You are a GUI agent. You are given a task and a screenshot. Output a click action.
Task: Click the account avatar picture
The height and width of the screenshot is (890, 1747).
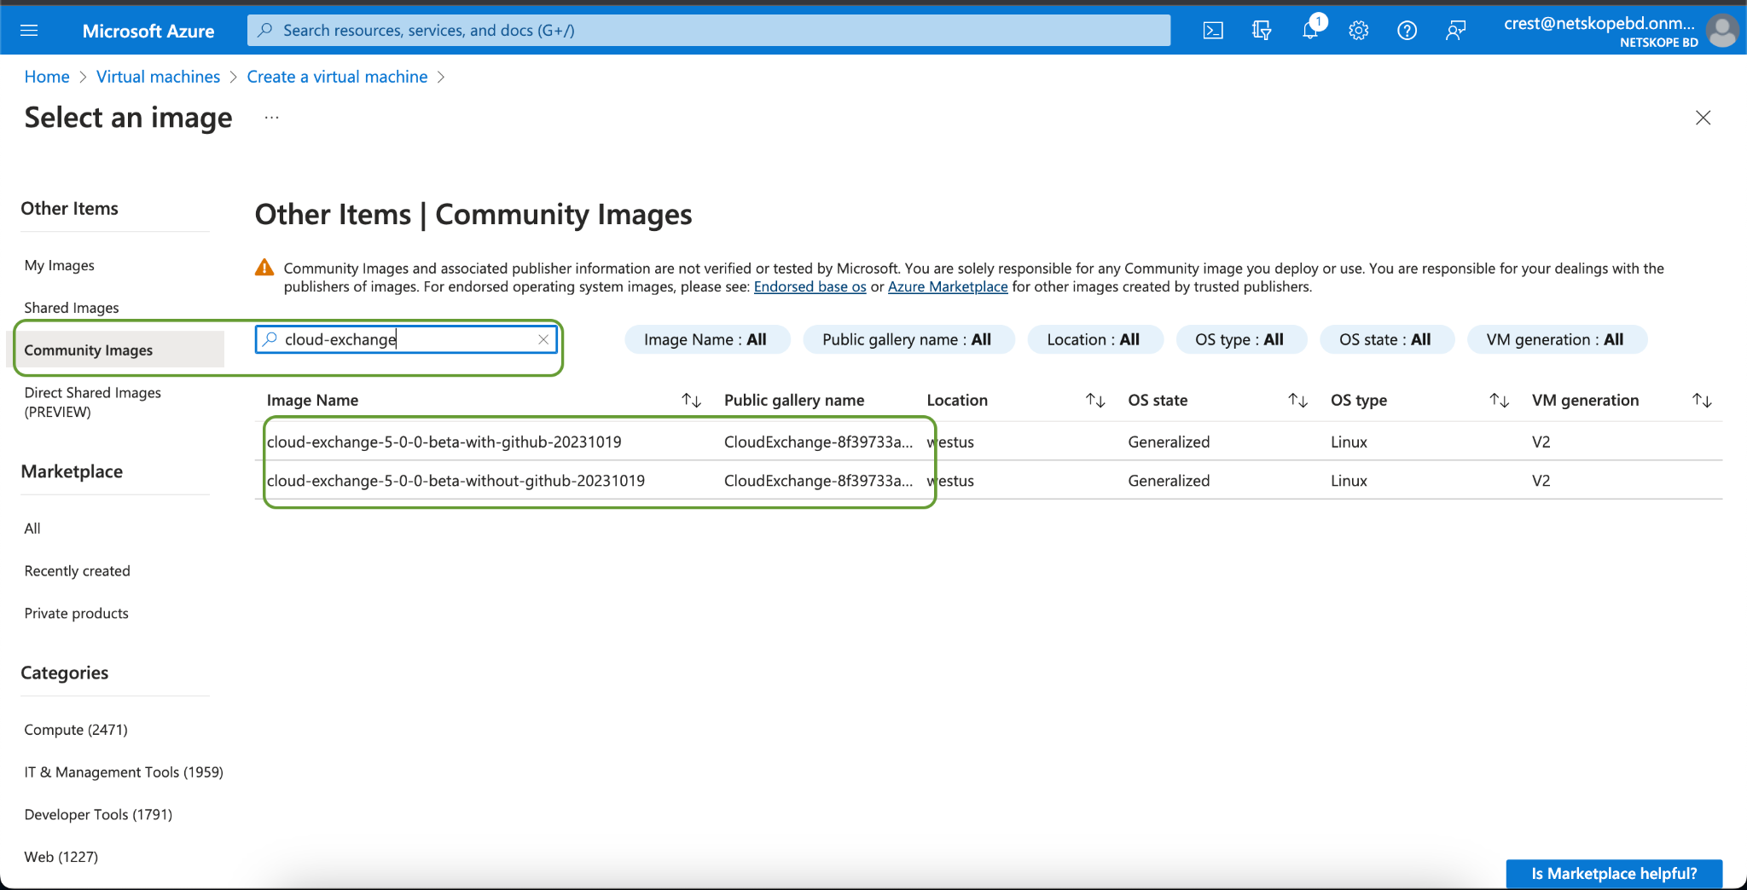pyautogui.click(x=1723, y=31)
